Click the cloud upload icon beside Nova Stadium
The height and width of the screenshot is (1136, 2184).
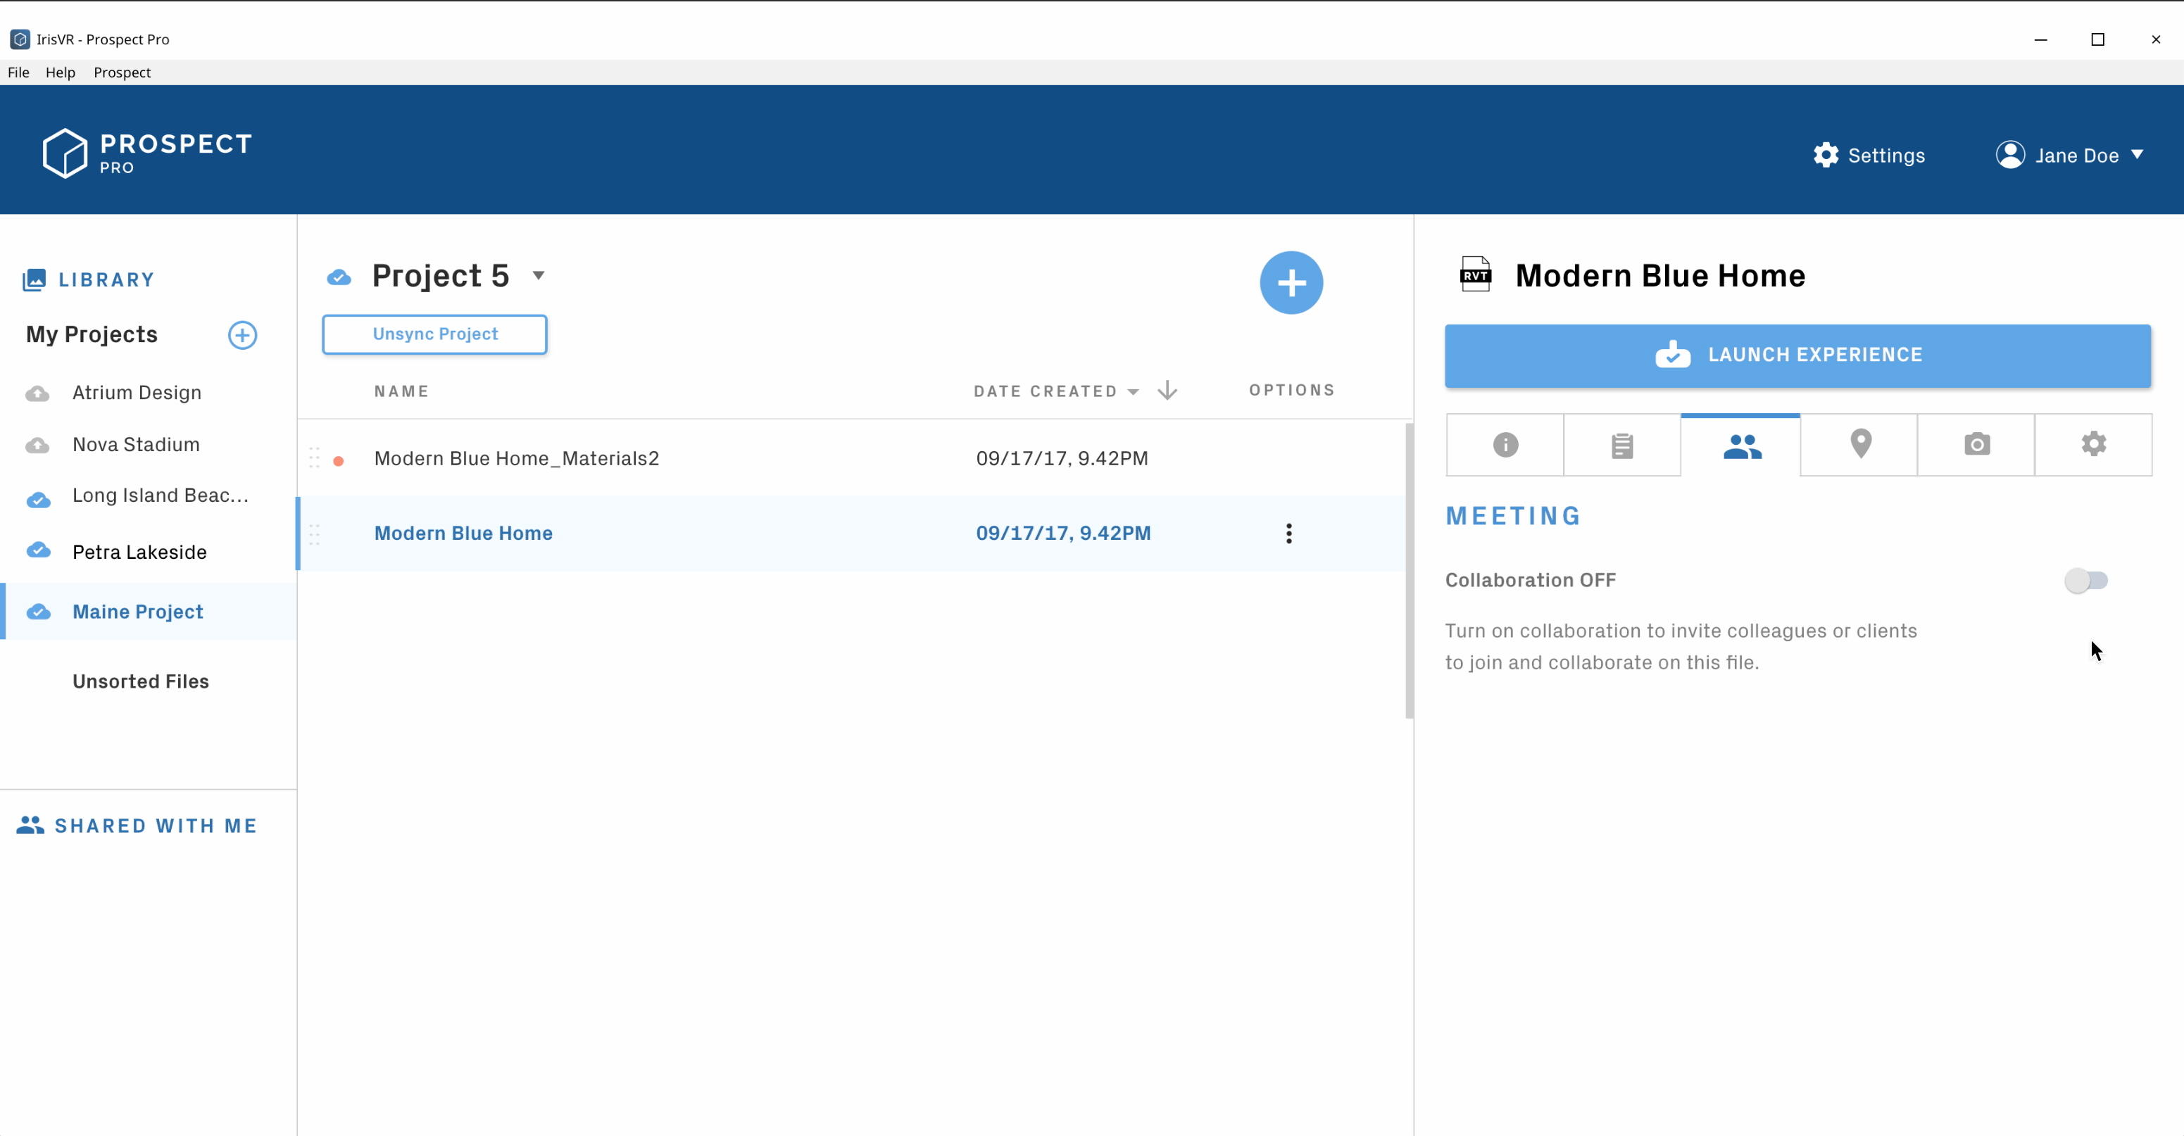[x=37, y=445]
